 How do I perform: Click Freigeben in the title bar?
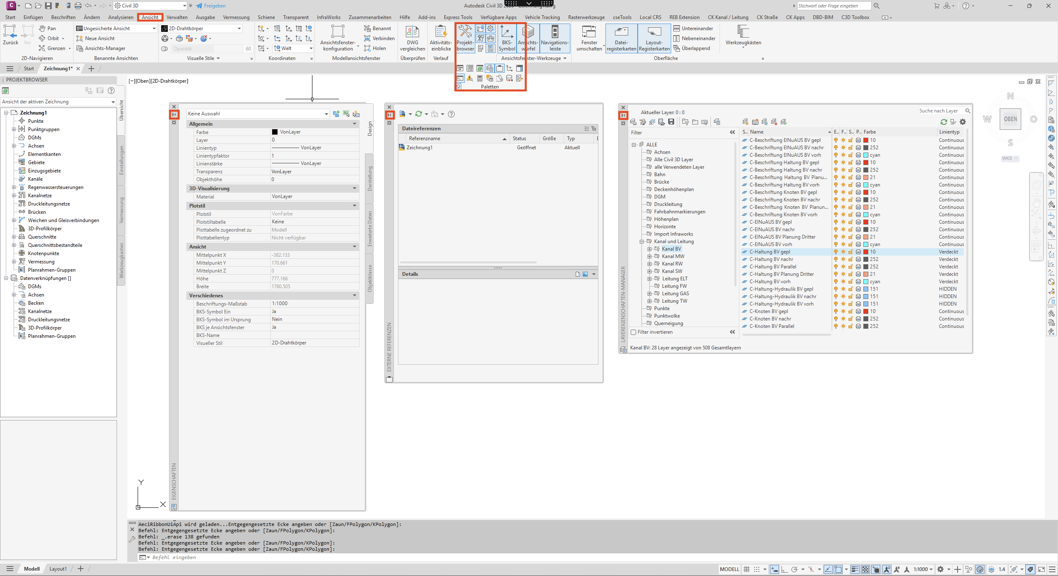(211, 6)
